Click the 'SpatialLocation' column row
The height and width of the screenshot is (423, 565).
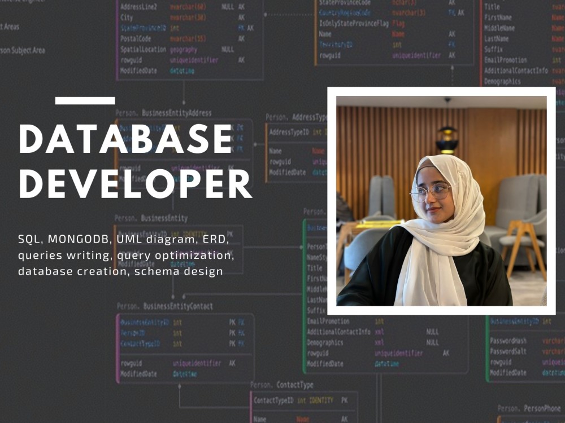click(x=177, y=49)
